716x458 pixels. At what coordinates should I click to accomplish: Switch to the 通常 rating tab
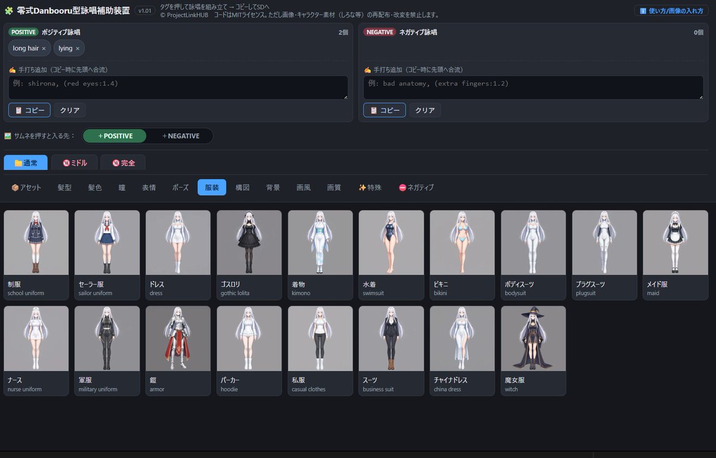[26, 163]
